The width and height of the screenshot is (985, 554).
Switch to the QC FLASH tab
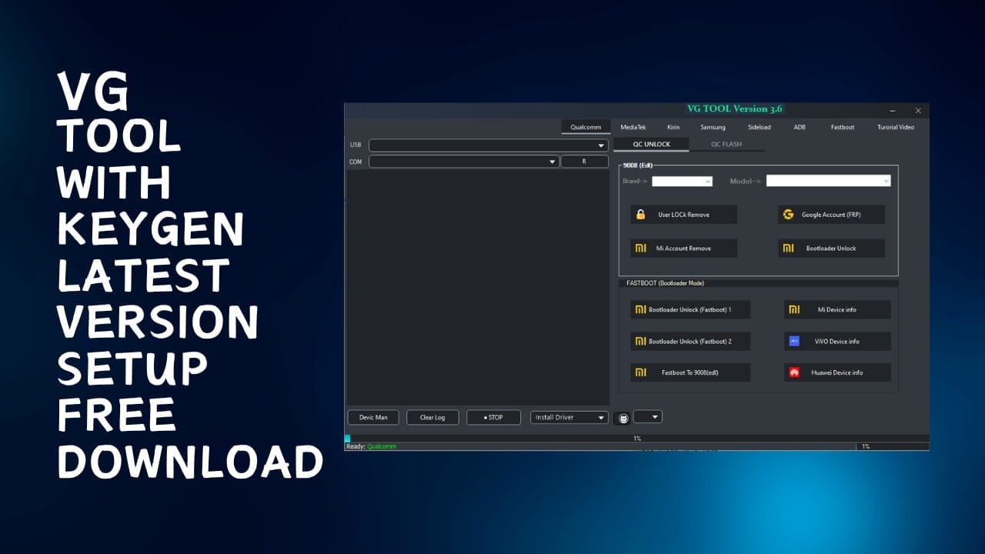point(725,144)
